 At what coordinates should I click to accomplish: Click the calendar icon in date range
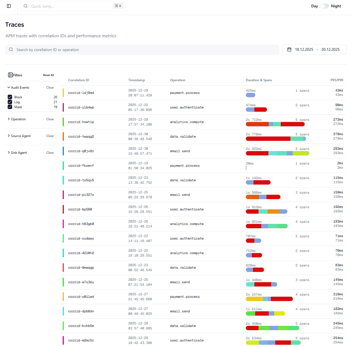(x=289, y=50)
